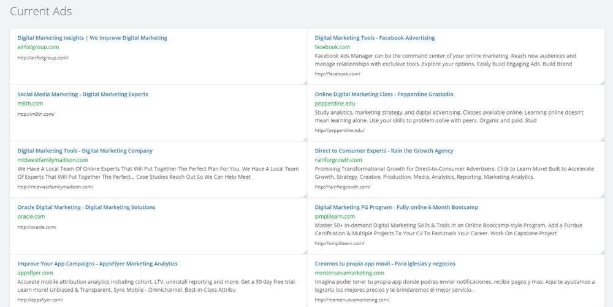This screenshot has height=307, width=613.
Task: Open the Digital Marketing Insights ad title
Action: [92, 38]
